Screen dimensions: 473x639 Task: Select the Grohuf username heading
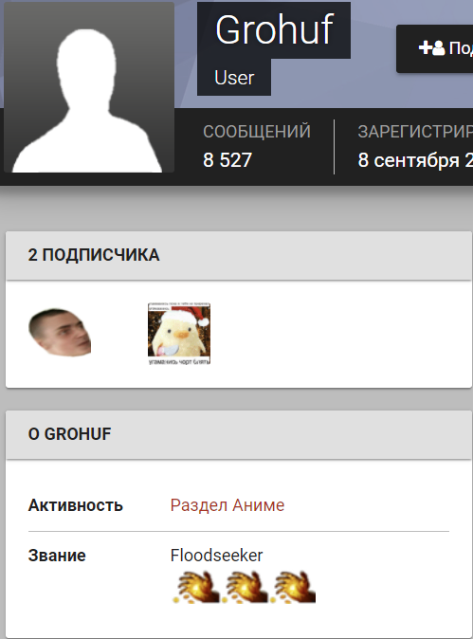click(x=274, y=30)
